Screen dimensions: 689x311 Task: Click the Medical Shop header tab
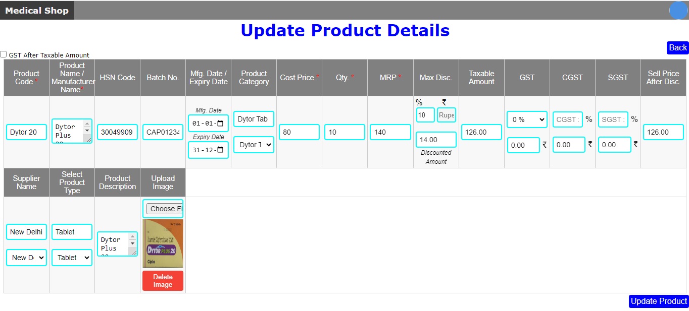[x=37, y=11]
